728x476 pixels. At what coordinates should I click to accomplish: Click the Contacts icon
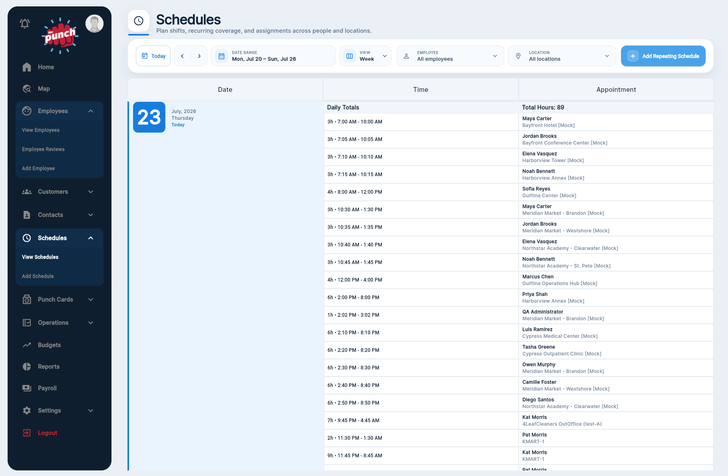pos(27,215)
